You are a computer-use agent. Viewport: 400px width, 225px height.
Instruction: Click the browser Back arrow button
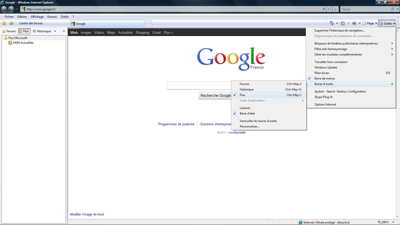pos(4,9)
